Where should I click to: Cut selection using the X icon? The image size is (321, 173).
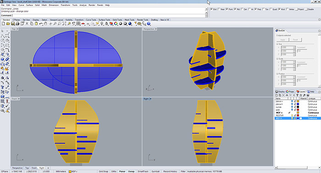pyautogui.click(x=27, y=24)
